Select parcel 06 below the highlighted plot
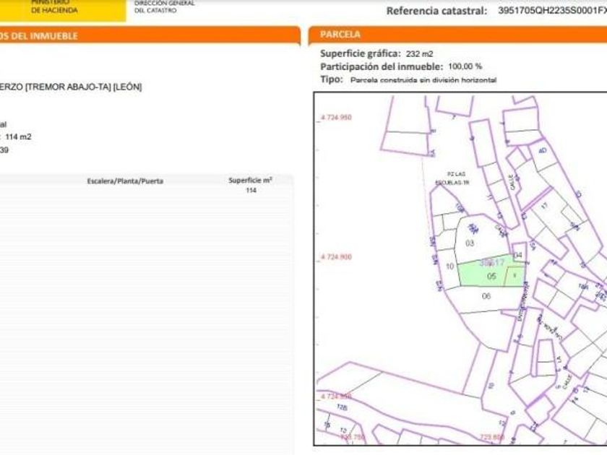607x455 pixels. coord(486,296)
